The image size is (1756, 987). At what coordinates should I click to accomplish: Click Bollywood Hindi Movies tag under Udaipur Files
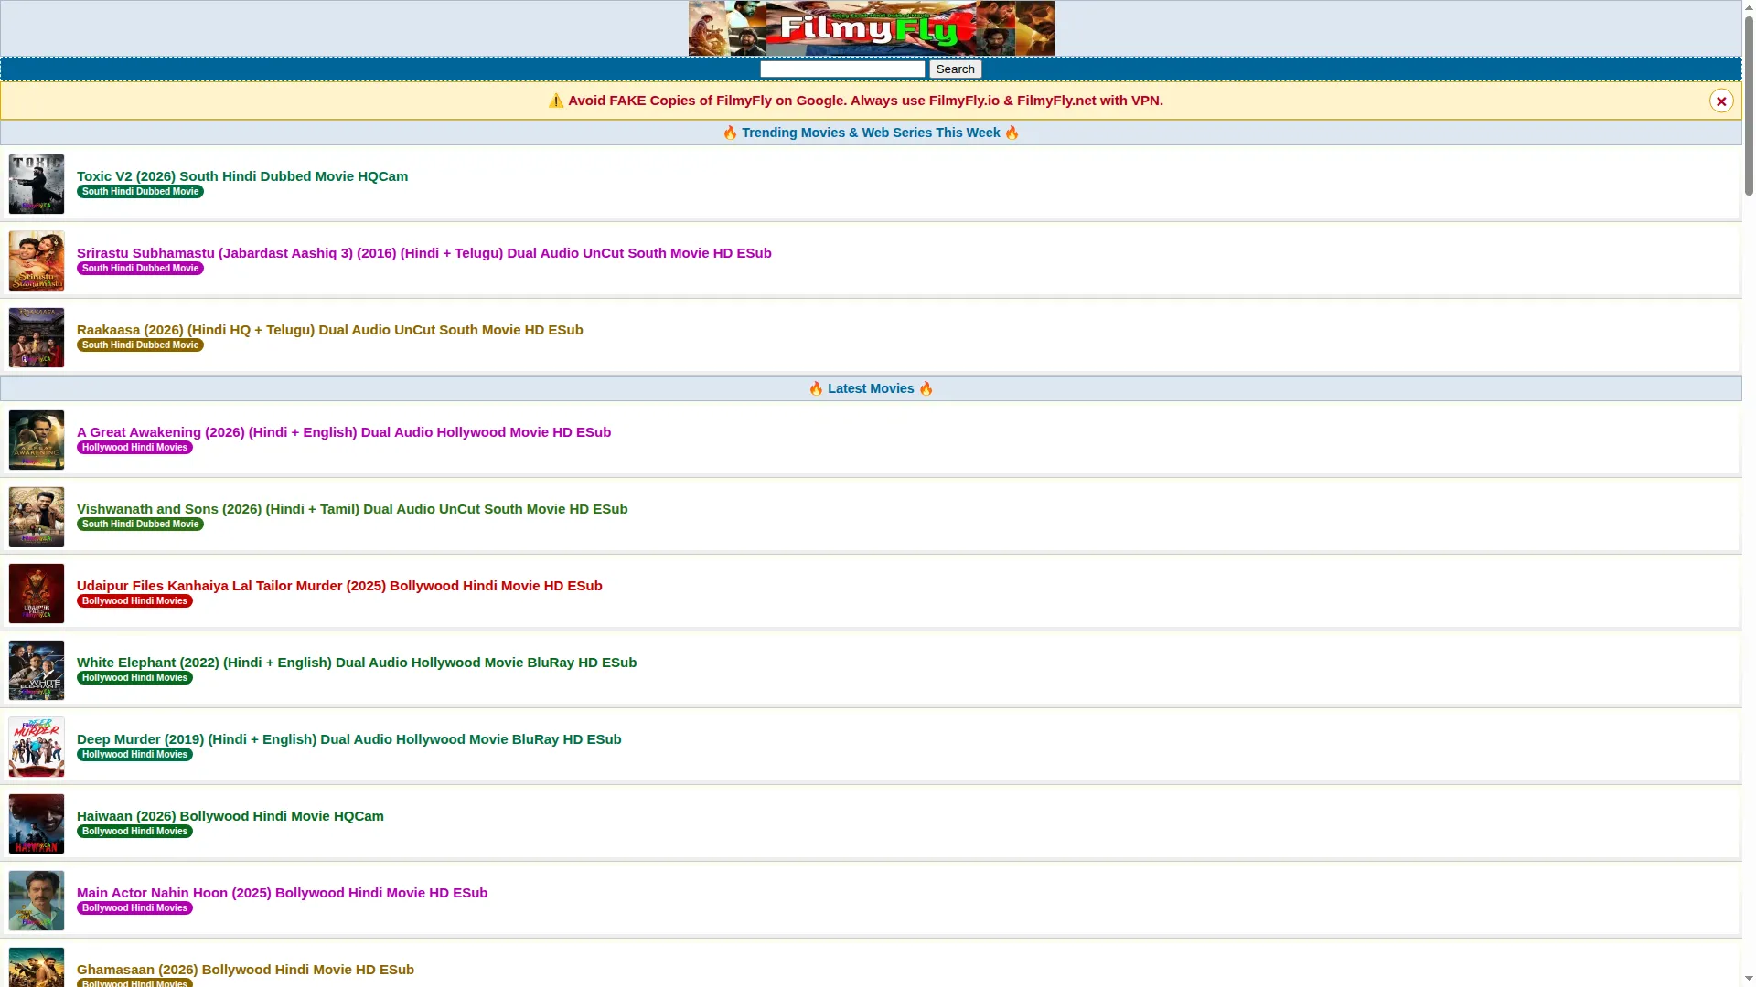coord(134,601)
